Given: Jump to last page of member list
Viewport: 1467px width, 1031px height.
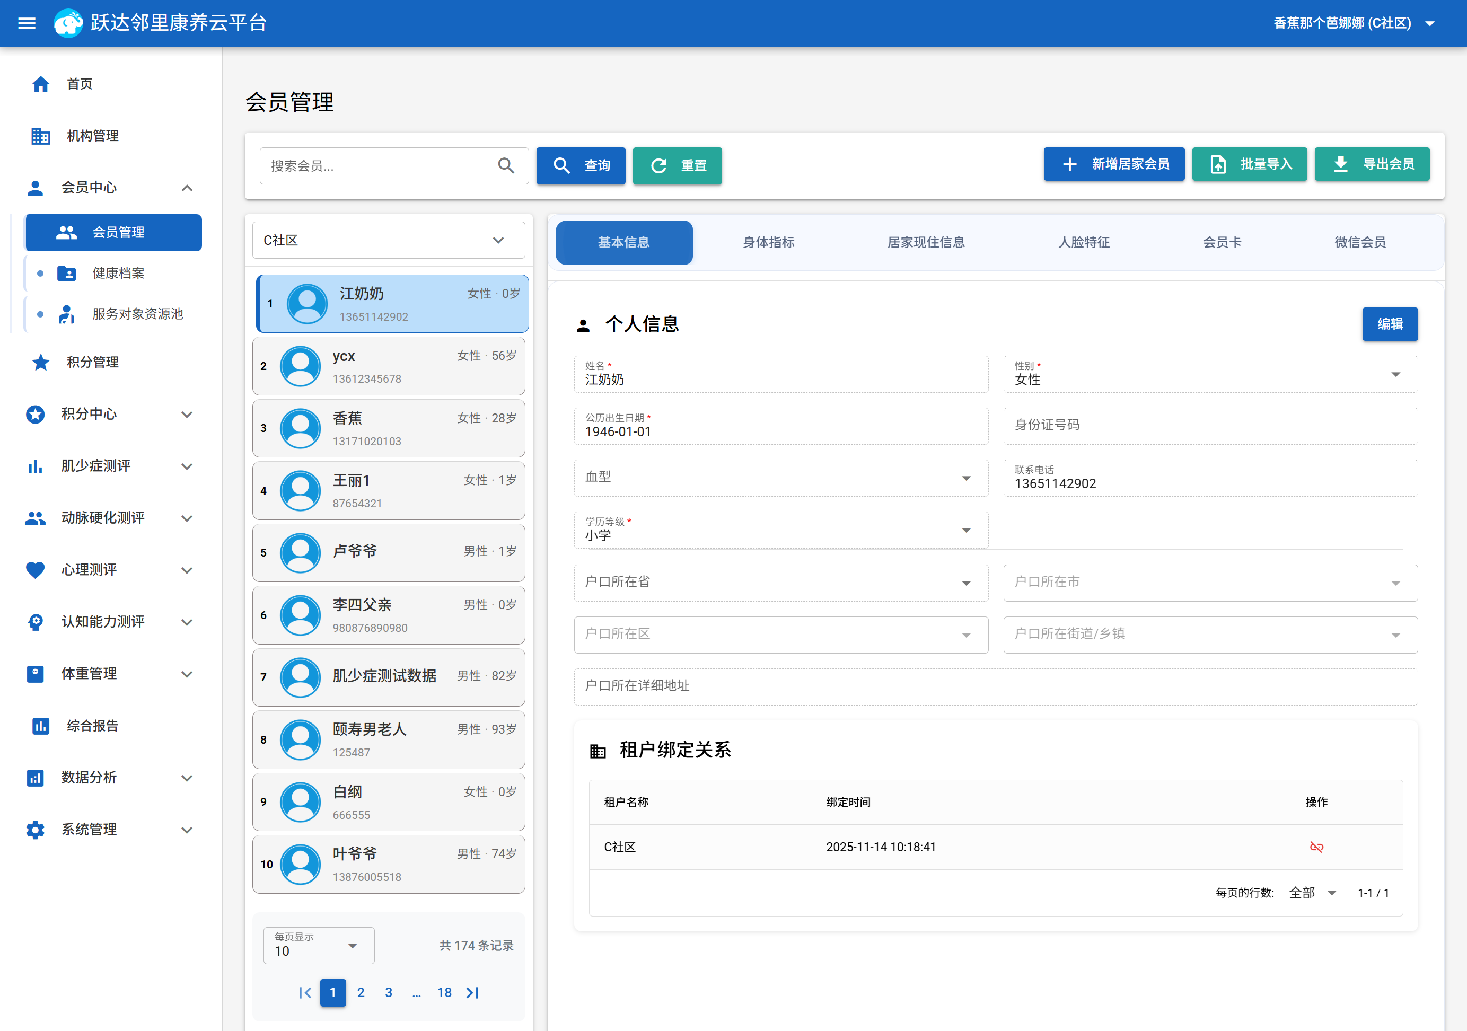Looking at the screenshot, I should pos(472,993).
